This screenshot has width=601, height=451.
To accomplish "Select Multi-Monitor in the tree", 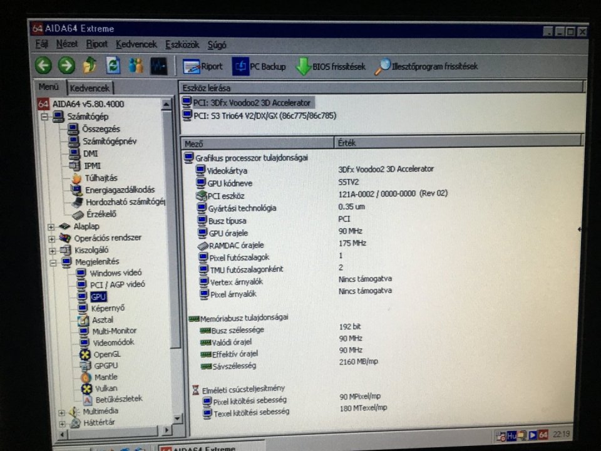I will (x=108, y=331).
